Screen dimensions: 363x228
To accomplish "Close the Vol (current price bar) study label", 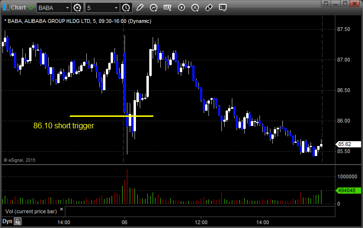I will 62,209.
